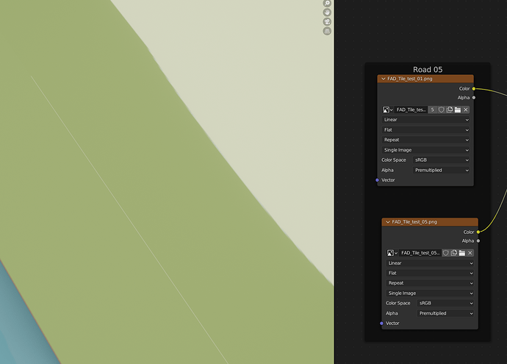
Task: Click the Color output socket of FAD_Tile_test_01.png
Action: tap(474, 89)
